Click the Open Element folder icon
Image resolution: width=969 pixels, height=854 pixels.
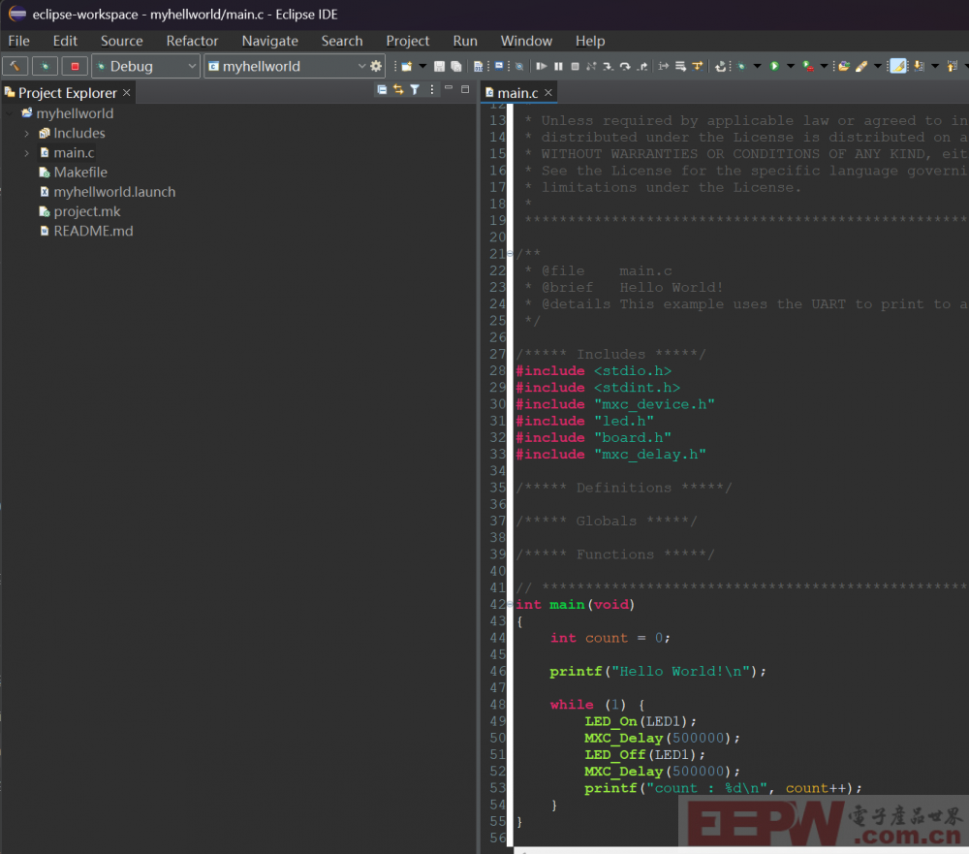(844, 66)
